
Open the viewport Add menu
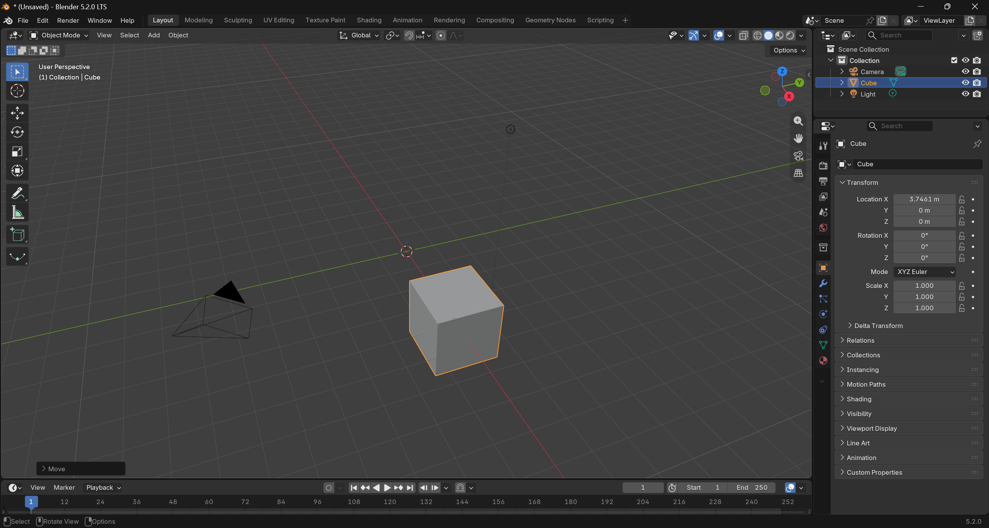154,36
